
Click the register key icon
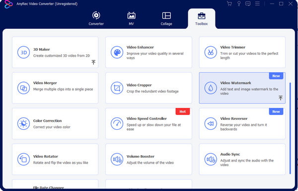[239, 3]
